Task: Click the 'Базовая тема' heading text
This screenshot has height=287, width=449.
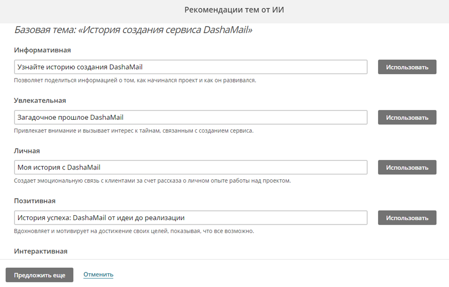Action: point(133,30)
